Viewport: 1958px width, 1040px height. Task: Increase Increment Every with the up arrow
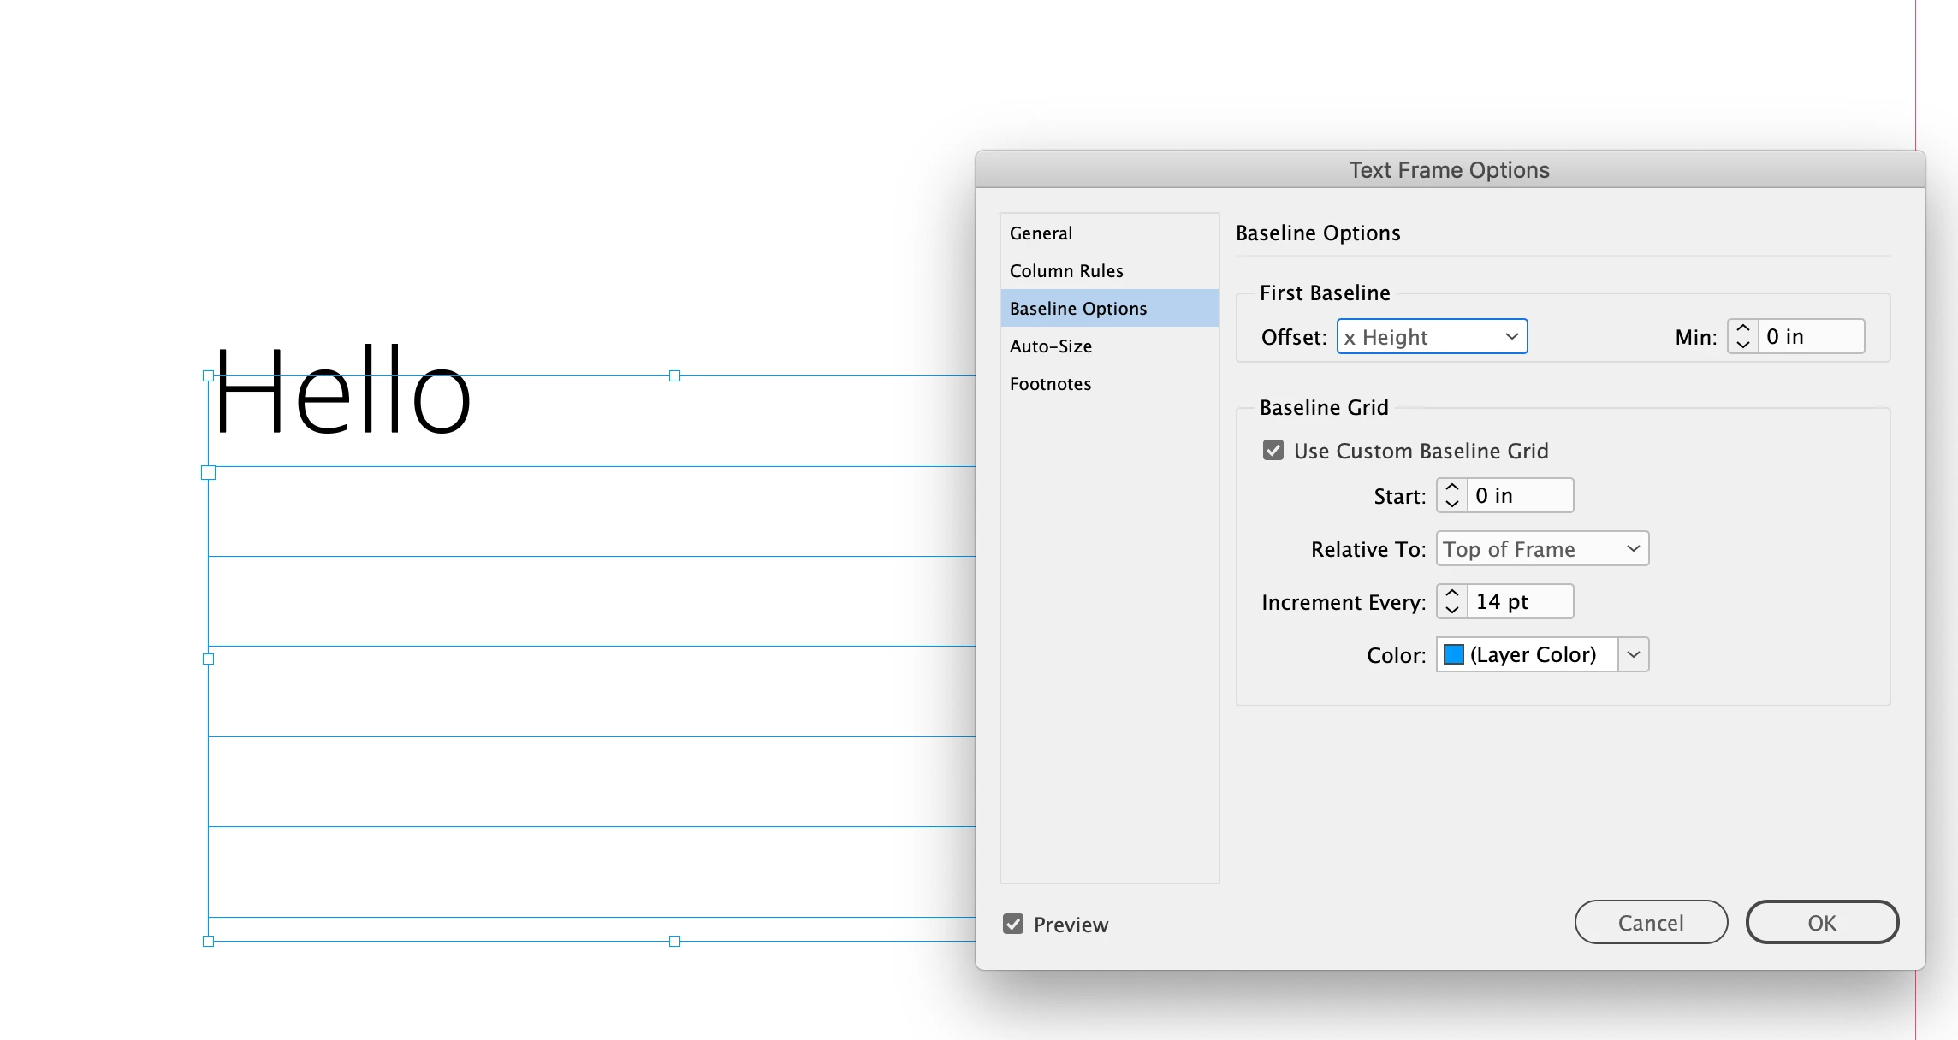(1451, 594)
